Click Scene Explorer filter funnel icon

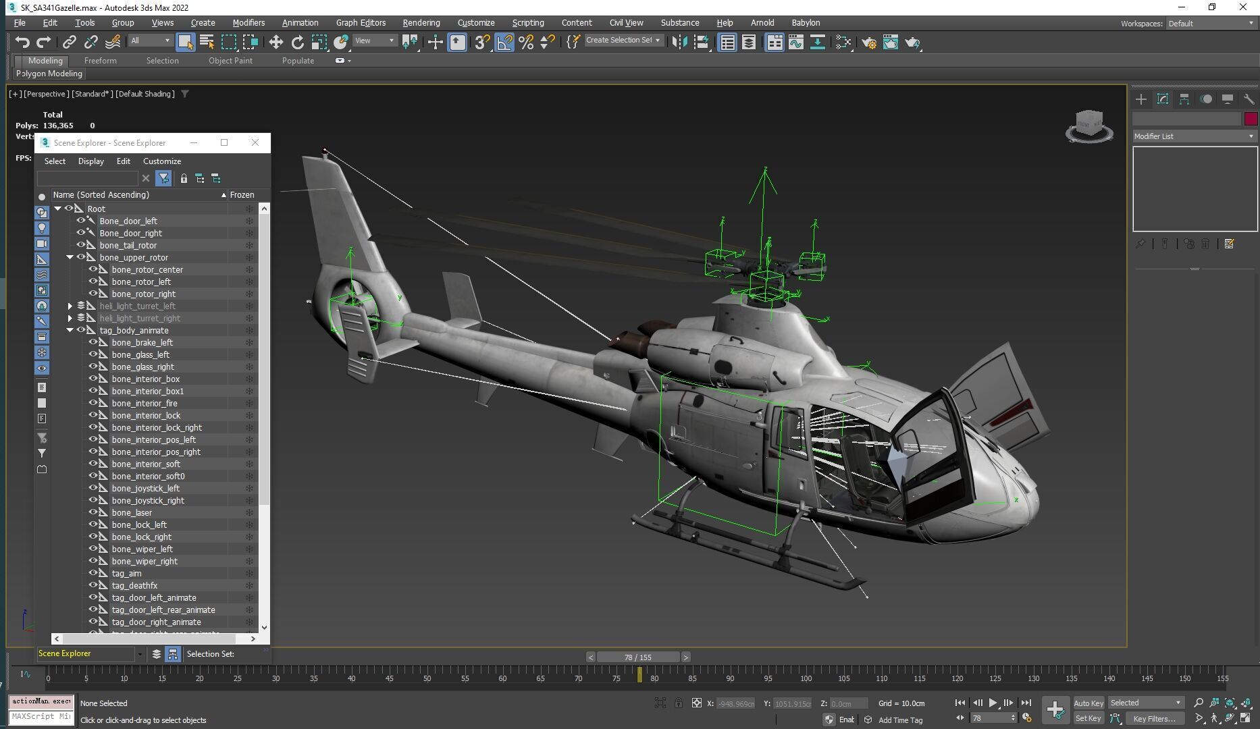pyautogui.click(x=163, y=178)
